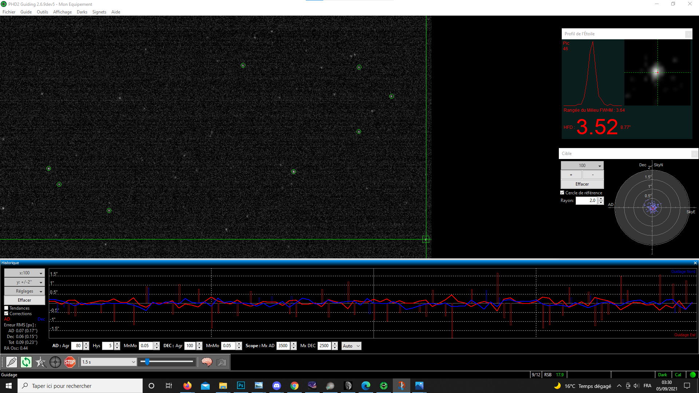Toggle the Corrections checkbox

tap(6, 314)
